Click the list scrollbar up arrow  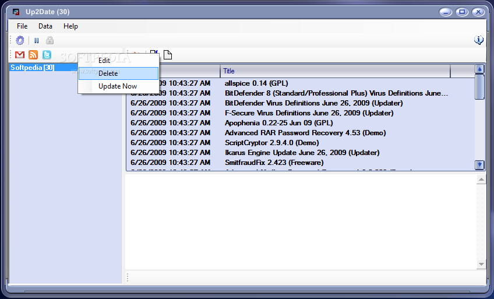point(479,69)
